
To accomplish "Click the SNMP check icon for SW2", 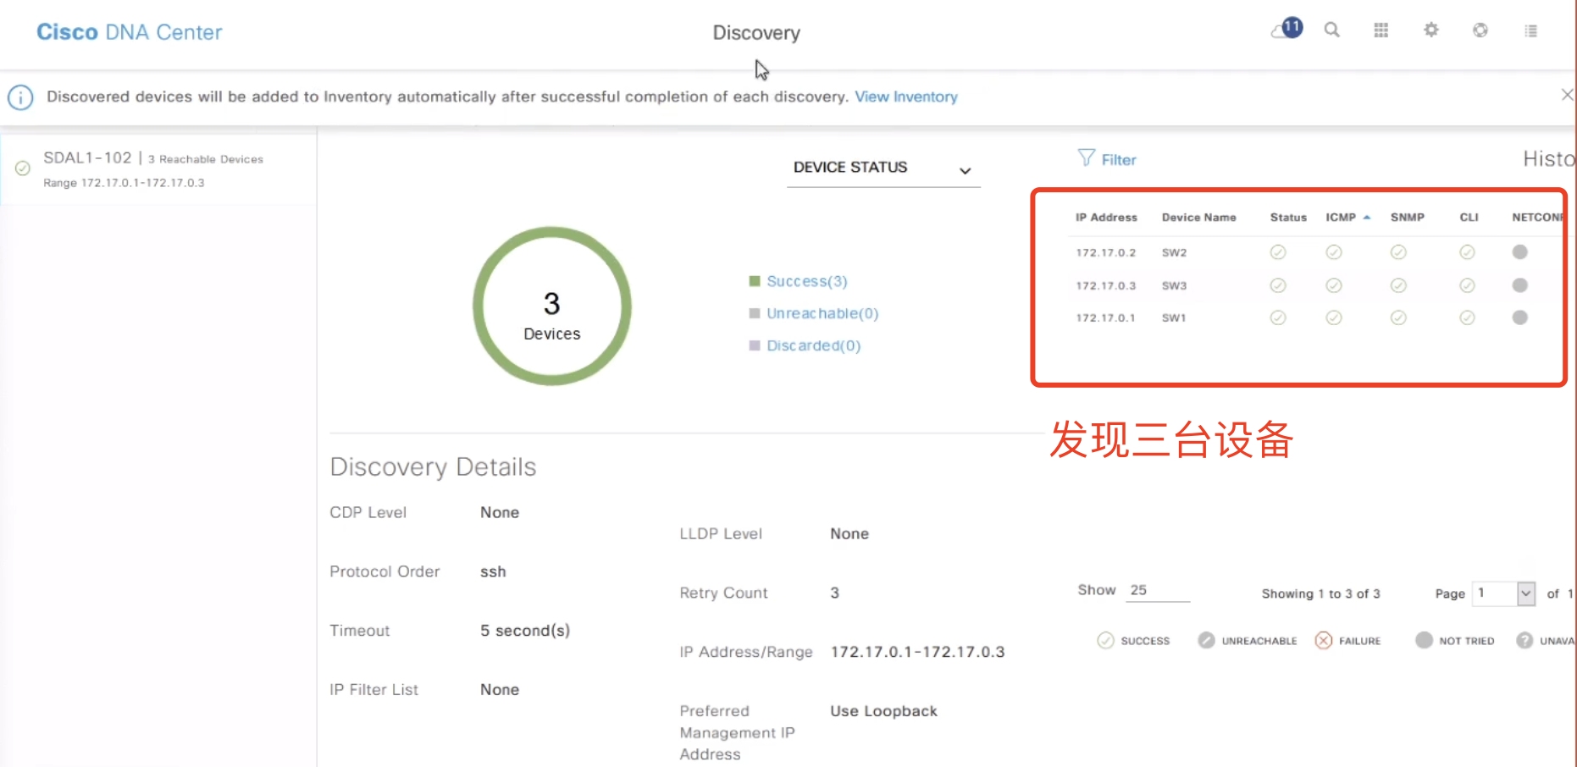I will coord(1398,252).
